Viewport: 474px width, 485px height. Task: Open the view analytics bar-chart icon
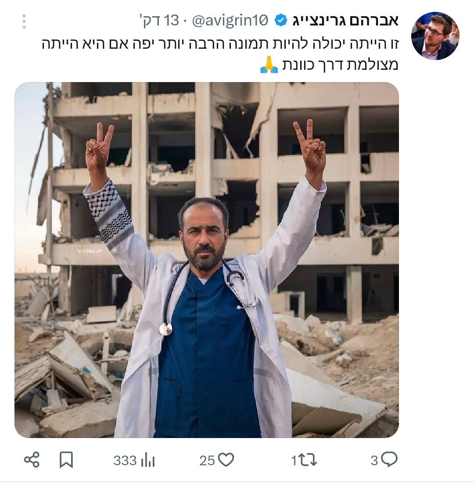click(148, 460)
